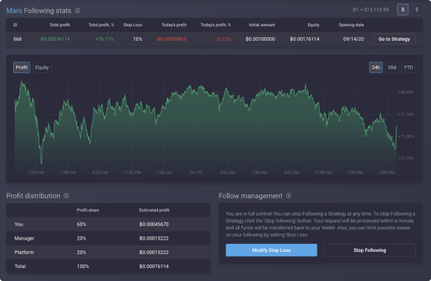This screenshot has width=431, height=281.
Task: Click the Equity column header
Action: pos(313,25)
